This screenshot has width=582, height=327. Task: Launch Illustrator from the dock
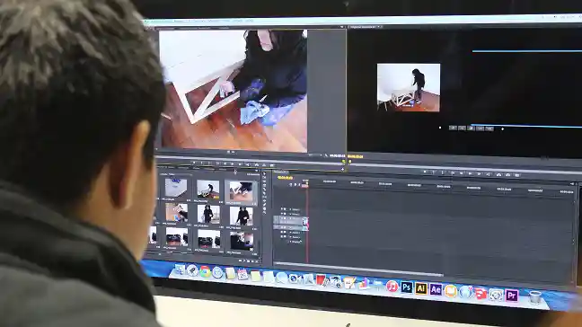coord(421,288)
